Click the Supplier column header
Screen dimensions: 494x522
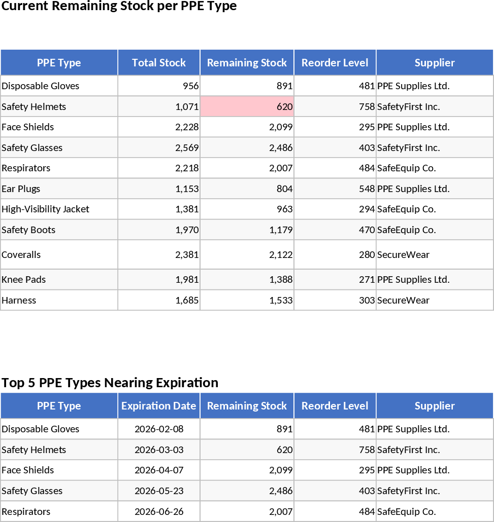(435, 63)
